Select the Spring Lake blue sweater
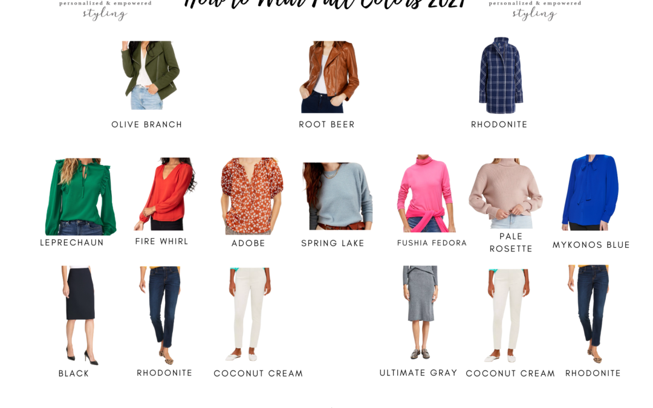 coord(337,196)
